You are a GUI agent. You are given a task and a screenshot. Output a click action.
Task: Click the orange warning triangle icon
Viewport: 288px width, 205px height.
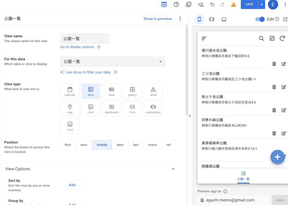click(233, 4)
